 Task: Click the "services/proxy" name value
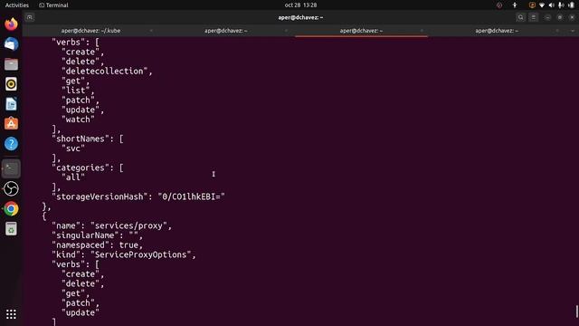coord(128,225)
